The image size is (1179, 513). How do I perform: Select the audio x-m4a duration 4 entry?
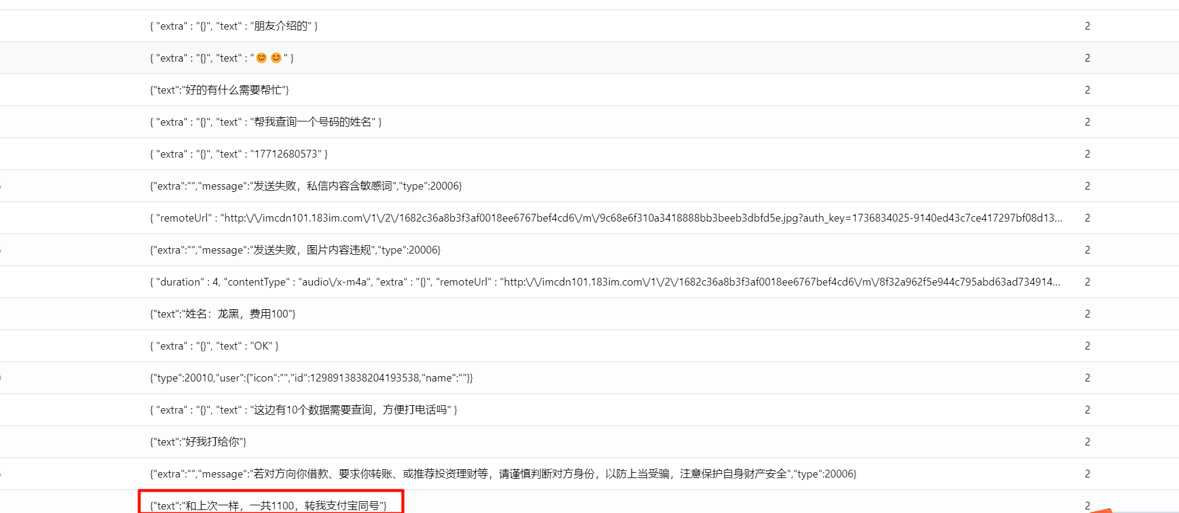(x=604, y=282)
